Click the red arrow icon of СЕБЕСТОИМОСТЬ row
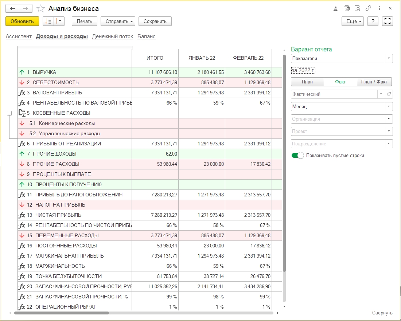 pyautogui.click(x=22, y=83)
